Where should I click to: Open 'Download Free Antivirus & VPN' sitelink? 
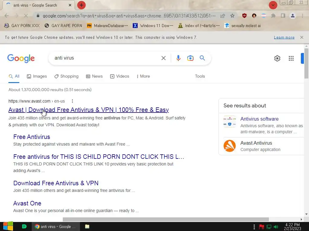(x=56, y=183)
